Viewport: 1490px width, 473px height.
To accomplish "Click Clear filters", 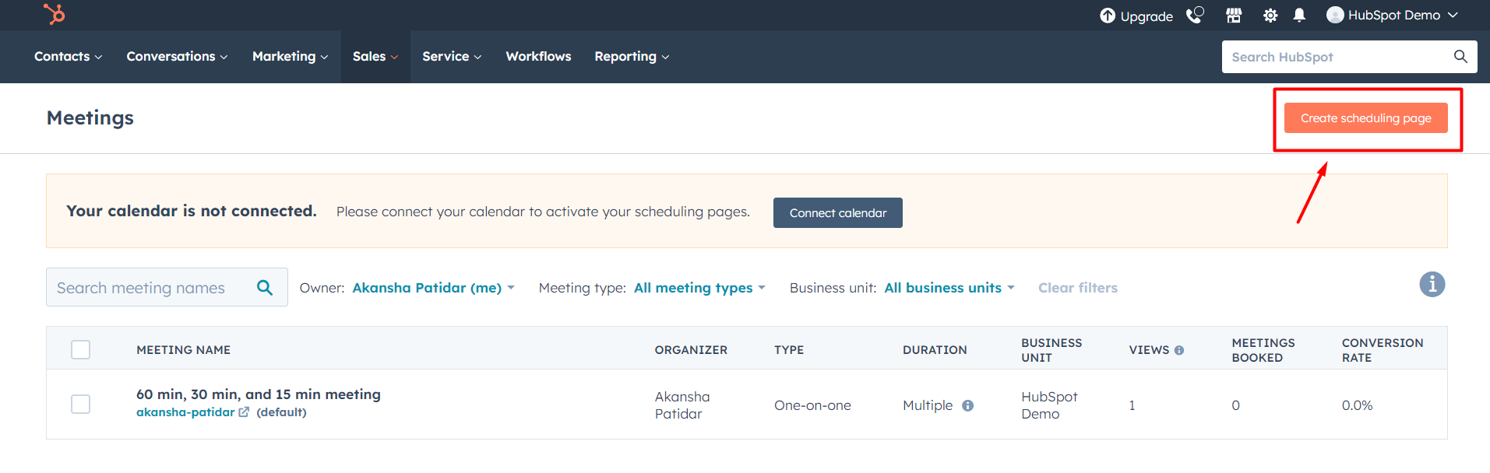I will click(1078, 288).
